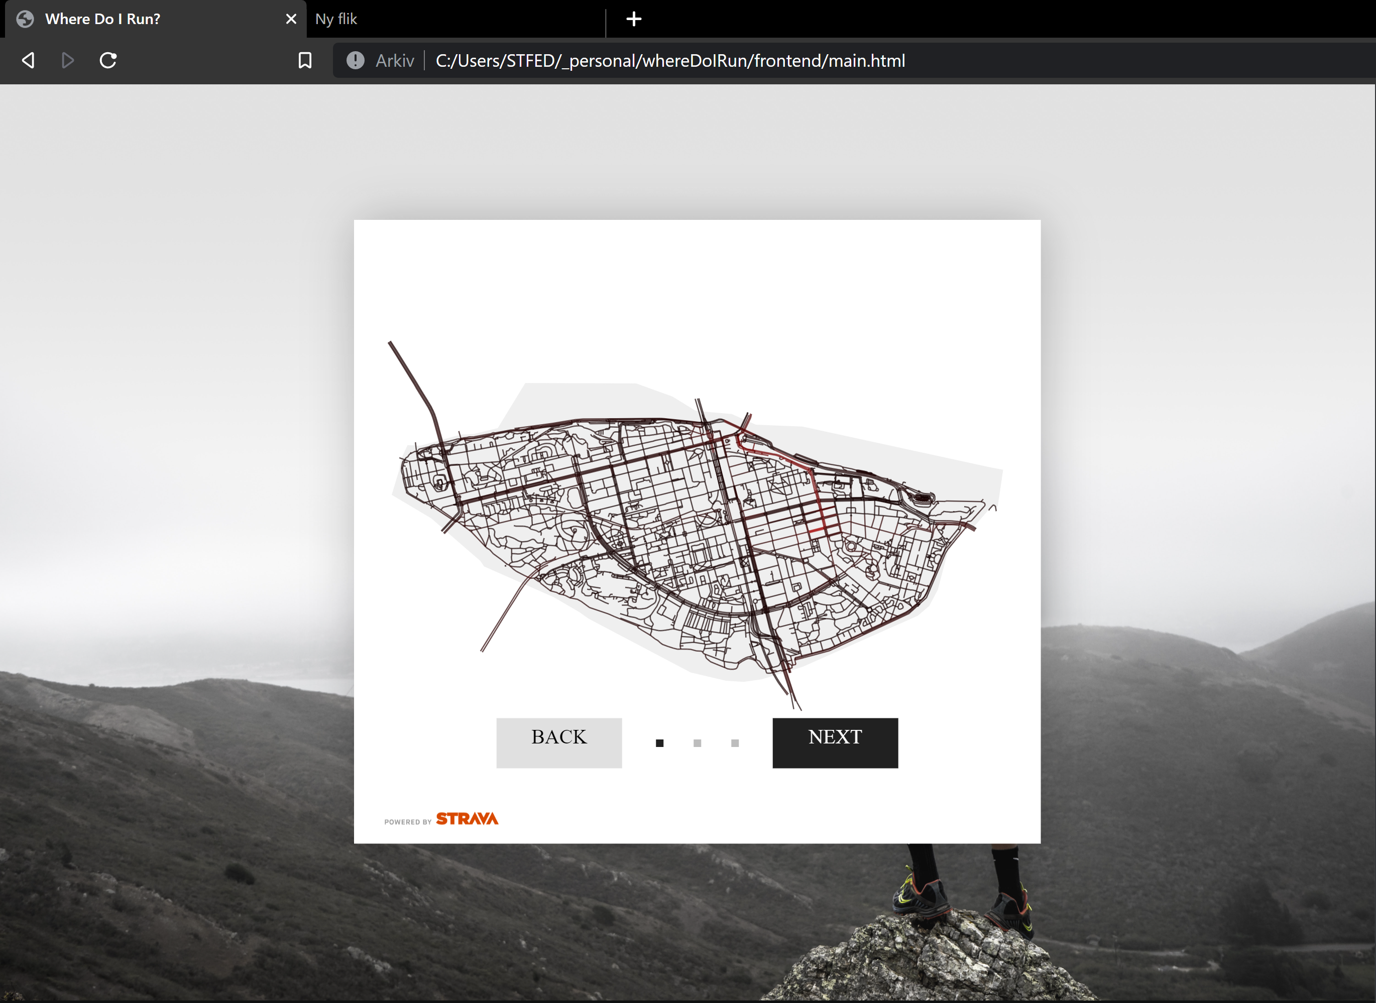Click the Arkiv label in address bar
Image resolution: width=1376 pixels, height=1003 pixels.
pyautogui.click(x=395, y=61)
